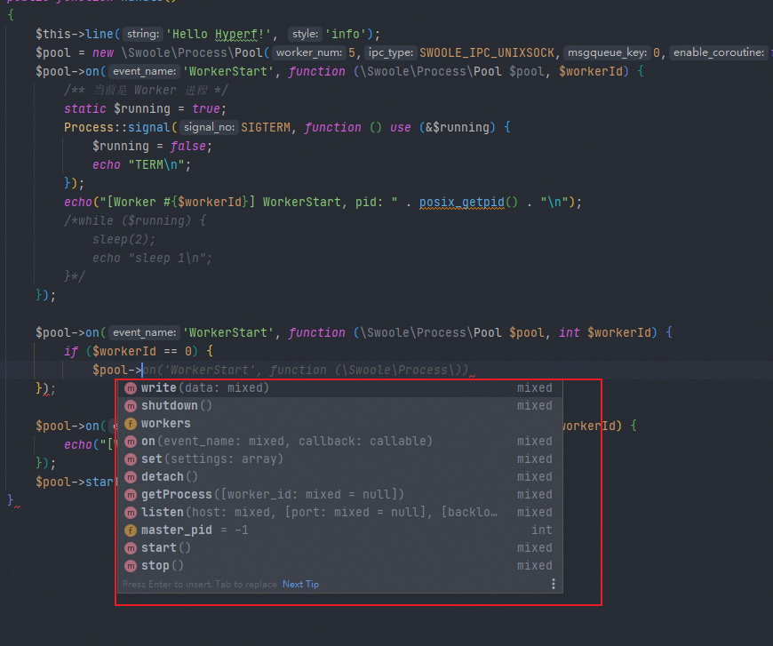
Task: Click the style: parameter hint
Action: pyautogui.click(x=305, y=34)
